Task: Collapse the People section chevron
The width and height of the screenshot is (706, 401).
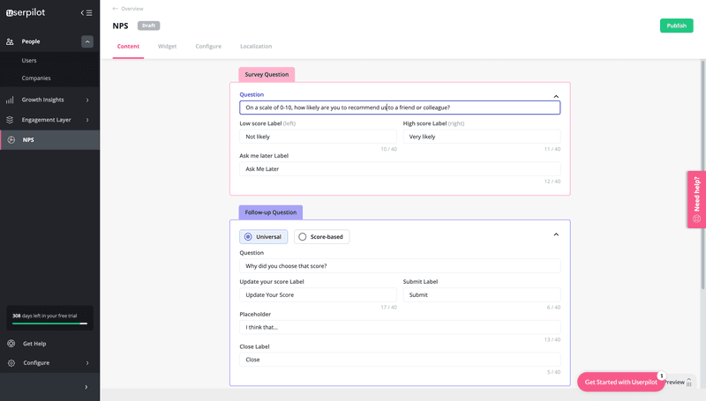Action: [x=87, y=41]
